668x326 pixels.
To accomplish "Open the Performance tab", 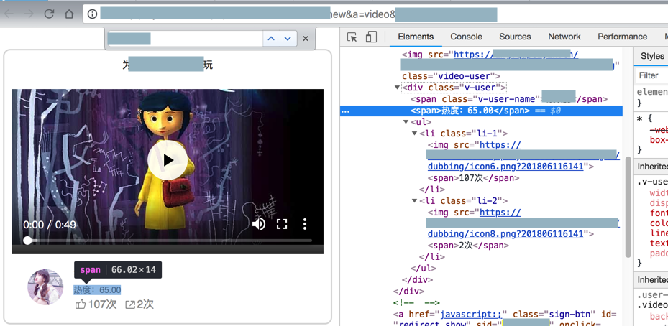I will tap(622, 37).
